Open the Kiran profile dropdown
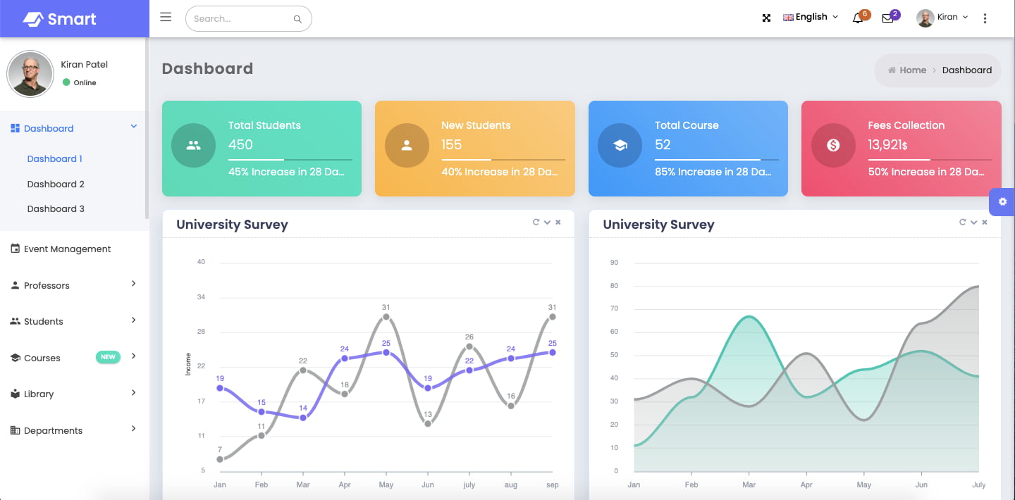Screen dimensions: 1015x500 pos(942,17)
